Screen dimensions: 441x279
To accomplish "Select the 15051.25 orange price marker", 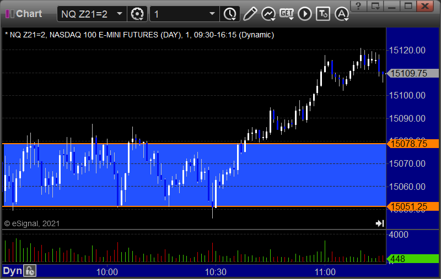I will tap(412, 206).
